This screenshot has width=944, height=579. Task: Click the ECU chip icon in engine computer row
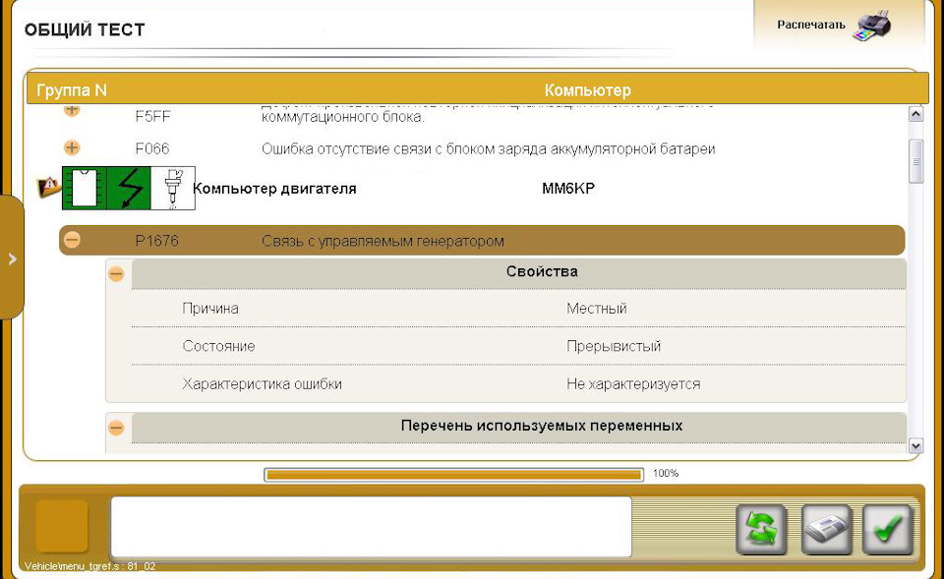85,189
